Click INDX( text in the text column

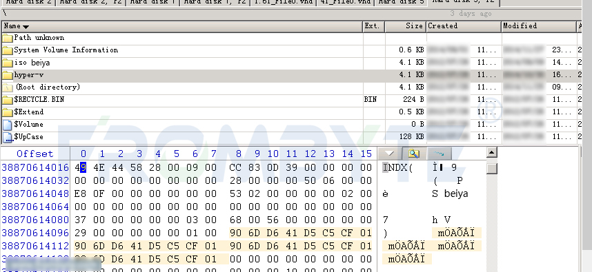click(x=397, y=167)
